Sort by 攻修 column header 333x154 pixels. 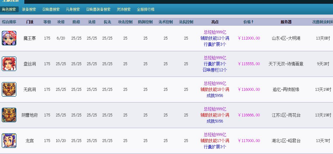pos(61,22)
